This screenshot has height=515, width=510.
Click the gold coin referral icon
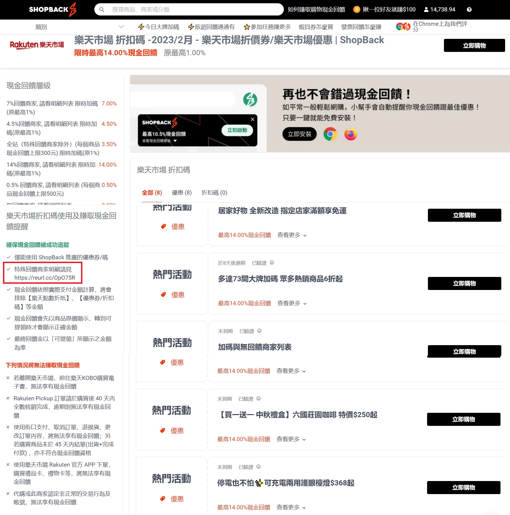coord(356,10)
